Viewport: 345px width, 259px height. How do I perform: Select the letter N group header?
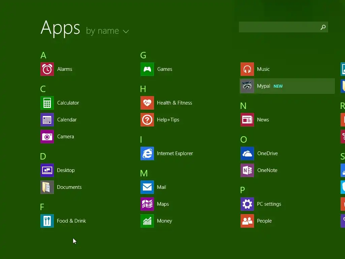click(x=243, y=106)
